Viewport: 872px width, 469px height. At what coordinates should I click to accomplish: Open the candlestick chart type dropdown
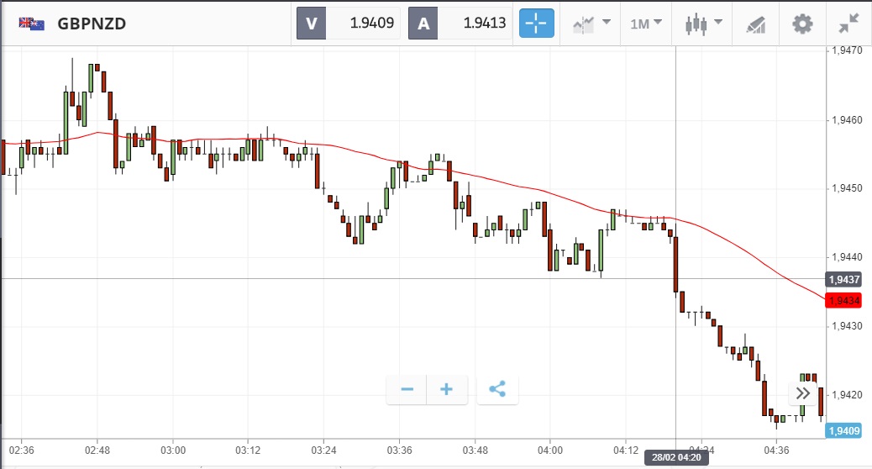703,24
